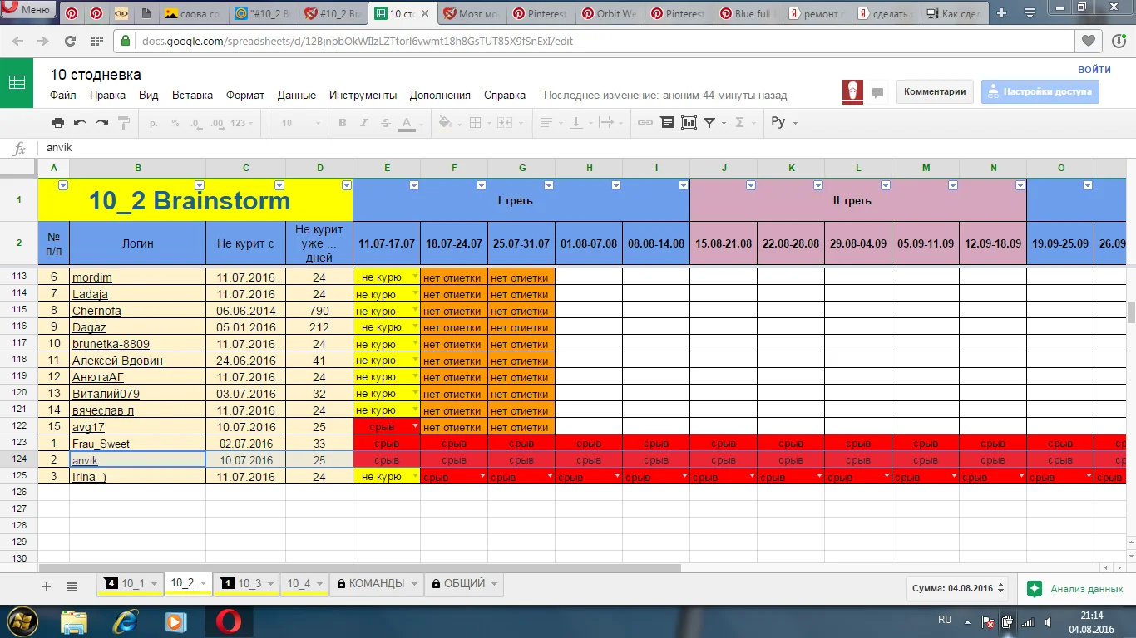Image resolution: width=1136 pixels, height=638 pixels.
Task: Open the Chernofa login link
Action: [x=96, y=311]
